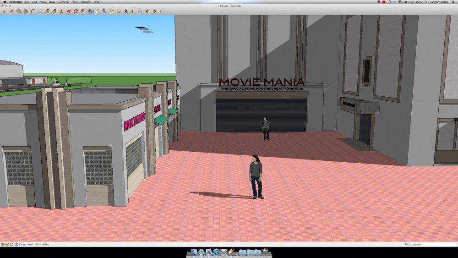This screenshot has width=458, height=258.
Task: Activate the Orbit tool
Action: click(90, 11)
